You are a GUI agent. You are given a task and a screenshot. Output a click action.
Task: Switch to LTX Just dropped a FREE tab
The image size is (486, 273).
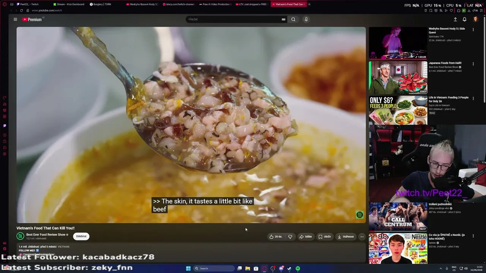(252, 4)
